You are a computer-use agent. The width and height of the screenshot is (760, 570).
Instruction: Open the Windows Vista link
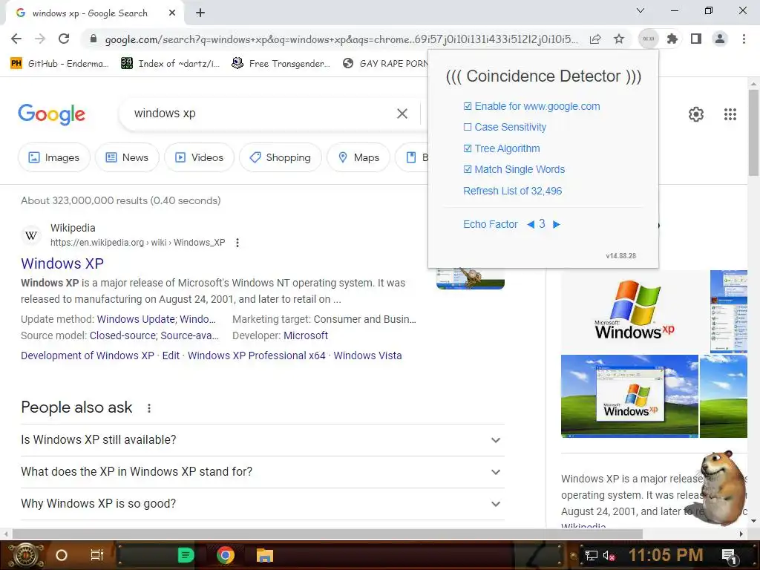click(x=367, y=356)
